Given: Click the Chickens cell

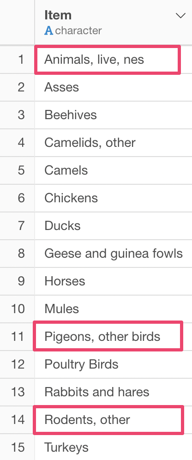Looking at the screenshot, I should [x=114, y=198].
